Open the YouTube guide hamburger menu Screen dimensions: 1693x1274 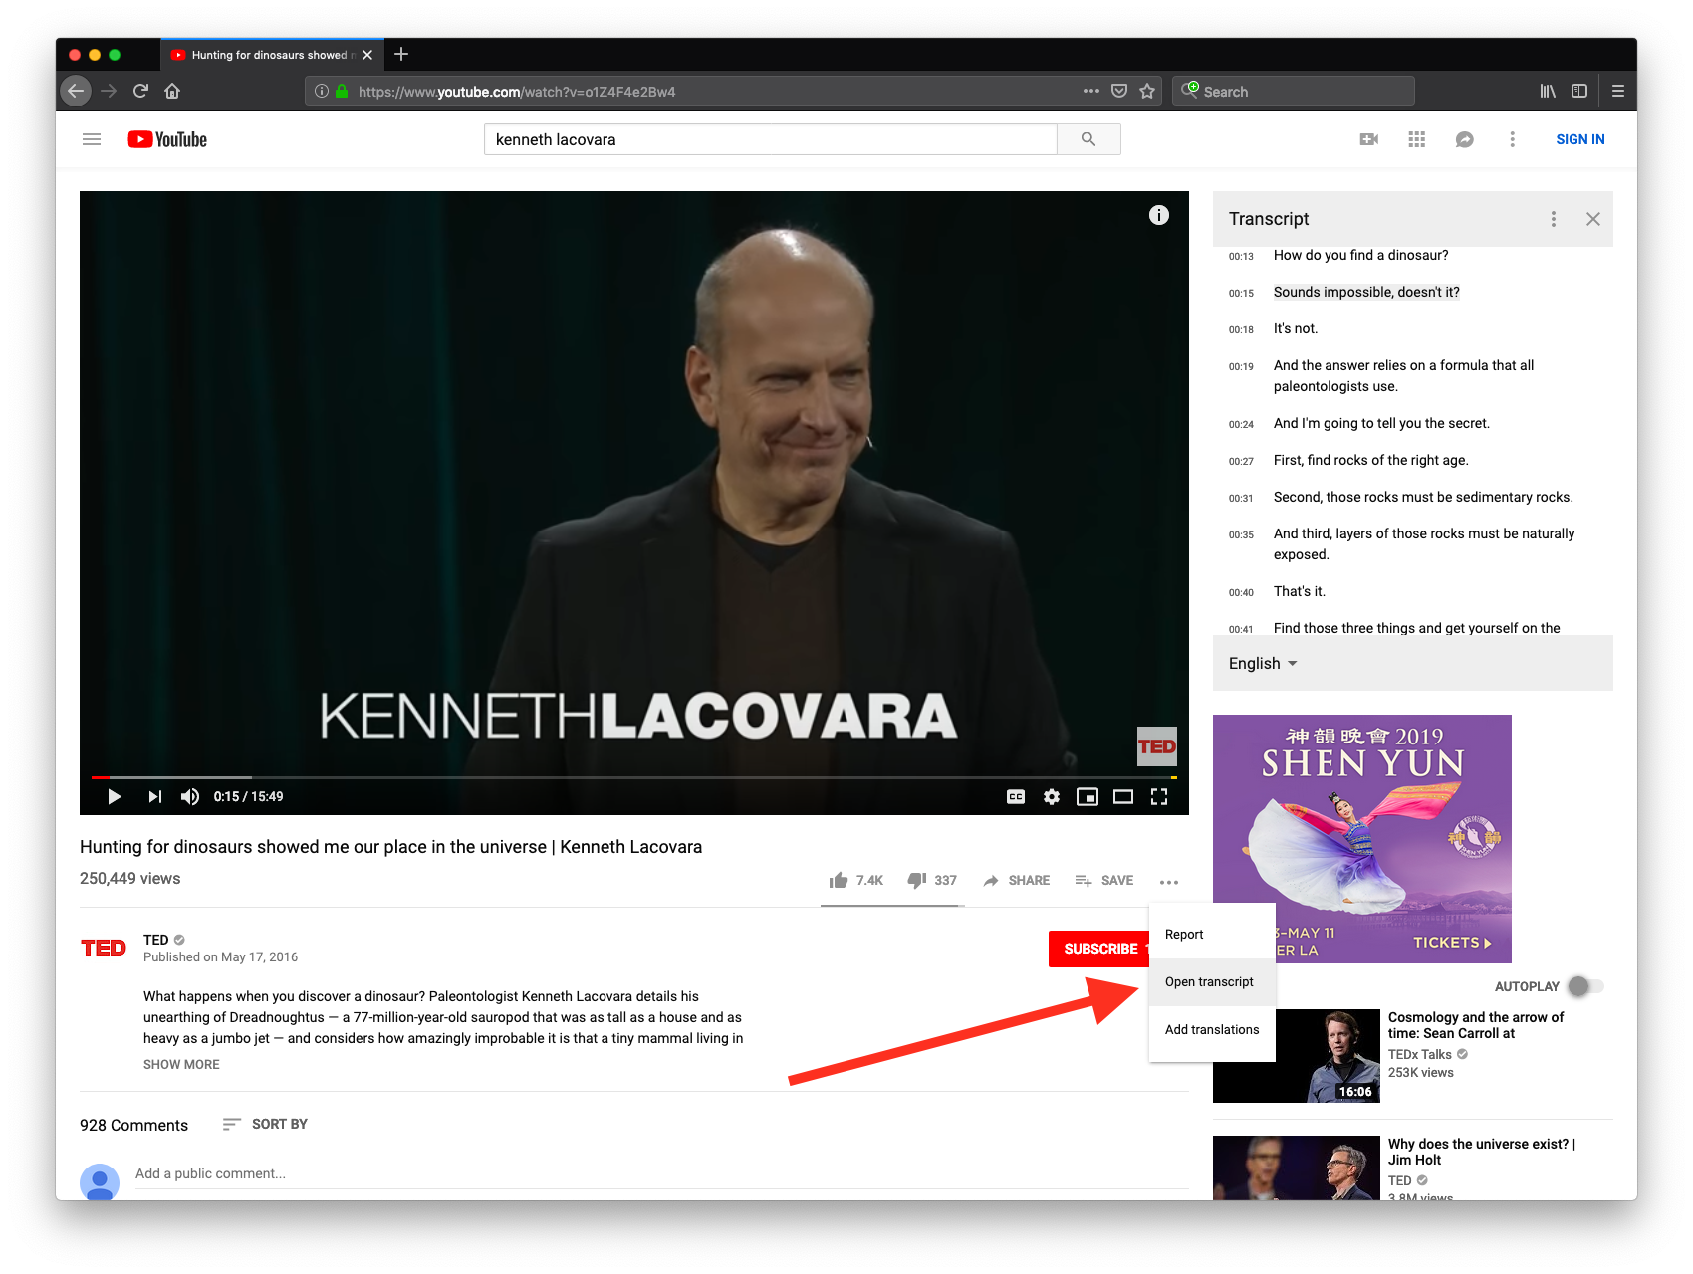(92, 139)
